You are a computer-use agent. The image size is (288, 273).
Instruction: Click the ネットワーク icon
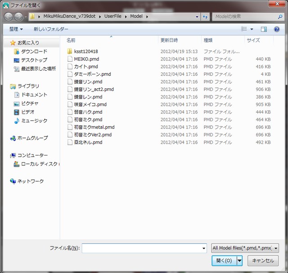pyautogui.click(x=13, y=181)
